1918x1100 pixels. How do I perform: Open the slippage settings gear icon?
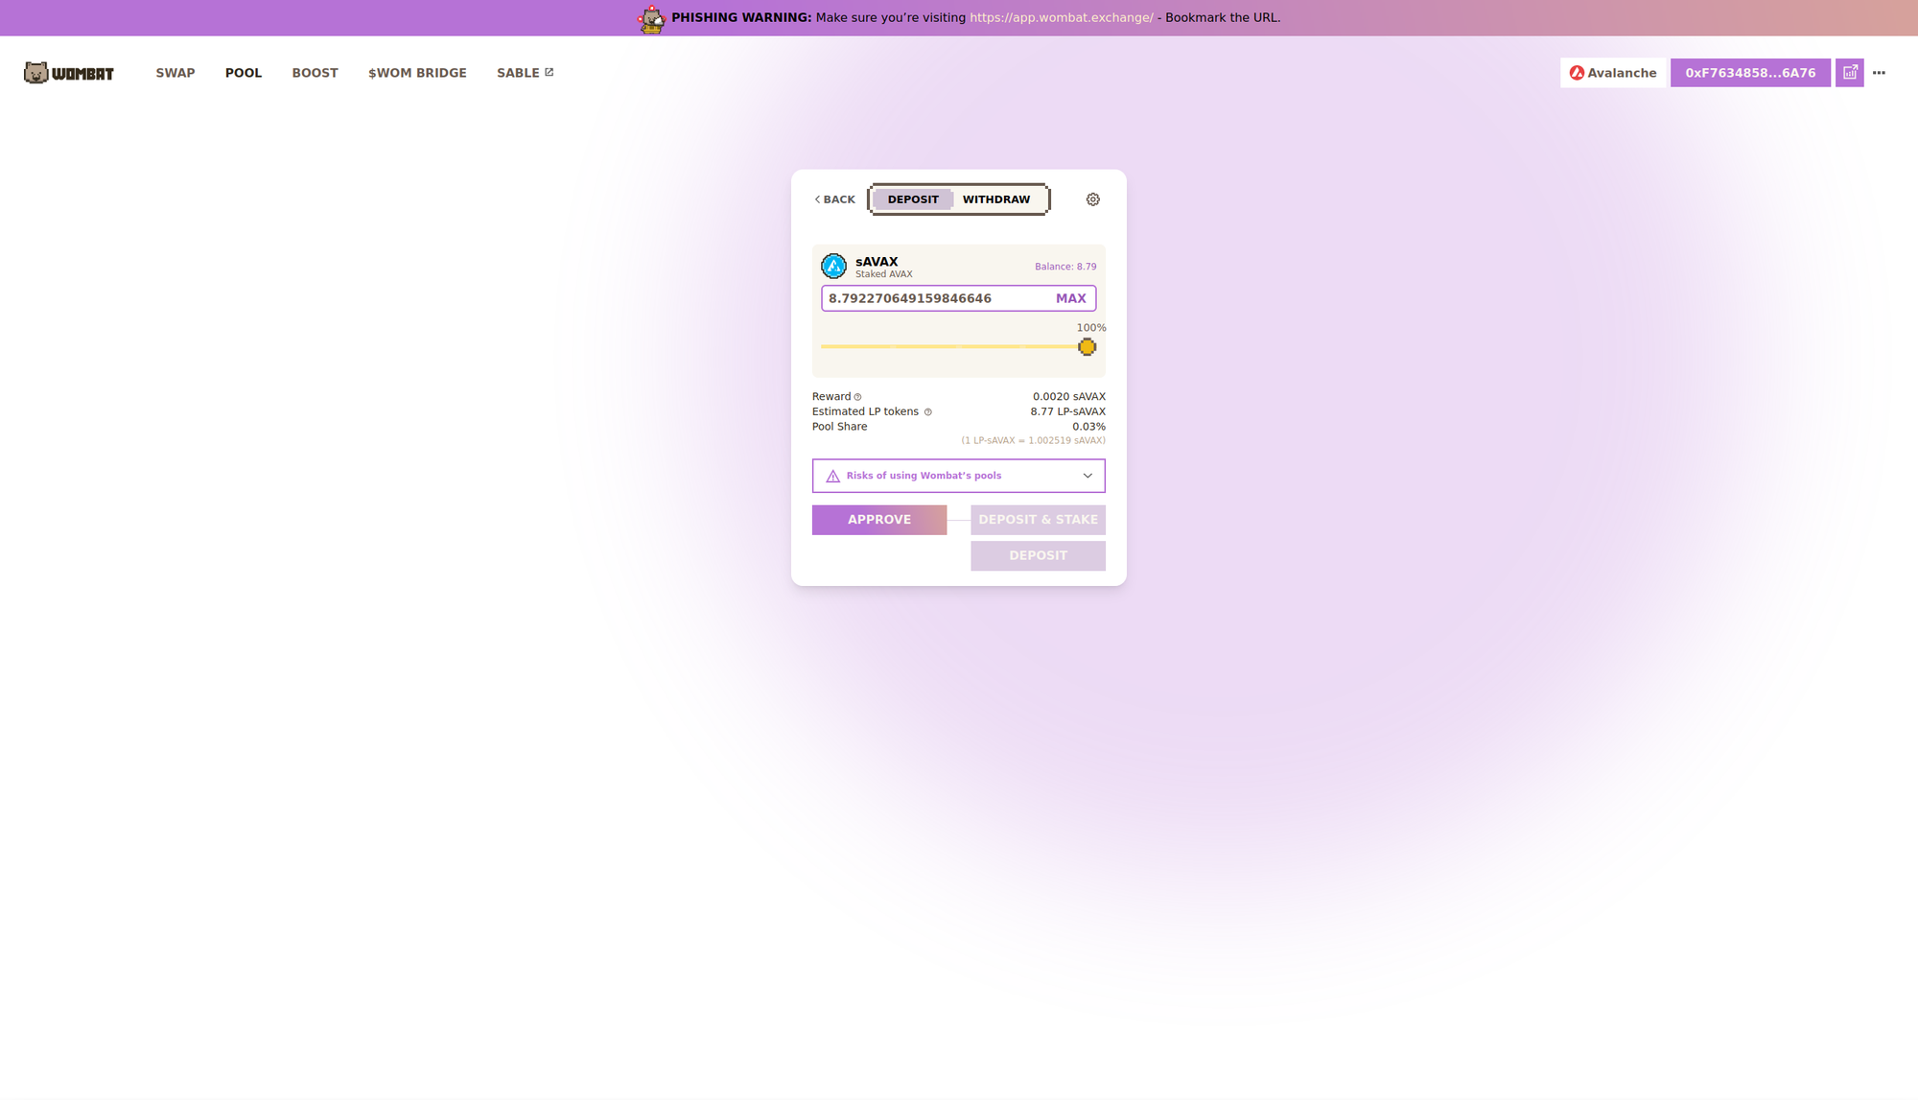[x=1093, y=199]
